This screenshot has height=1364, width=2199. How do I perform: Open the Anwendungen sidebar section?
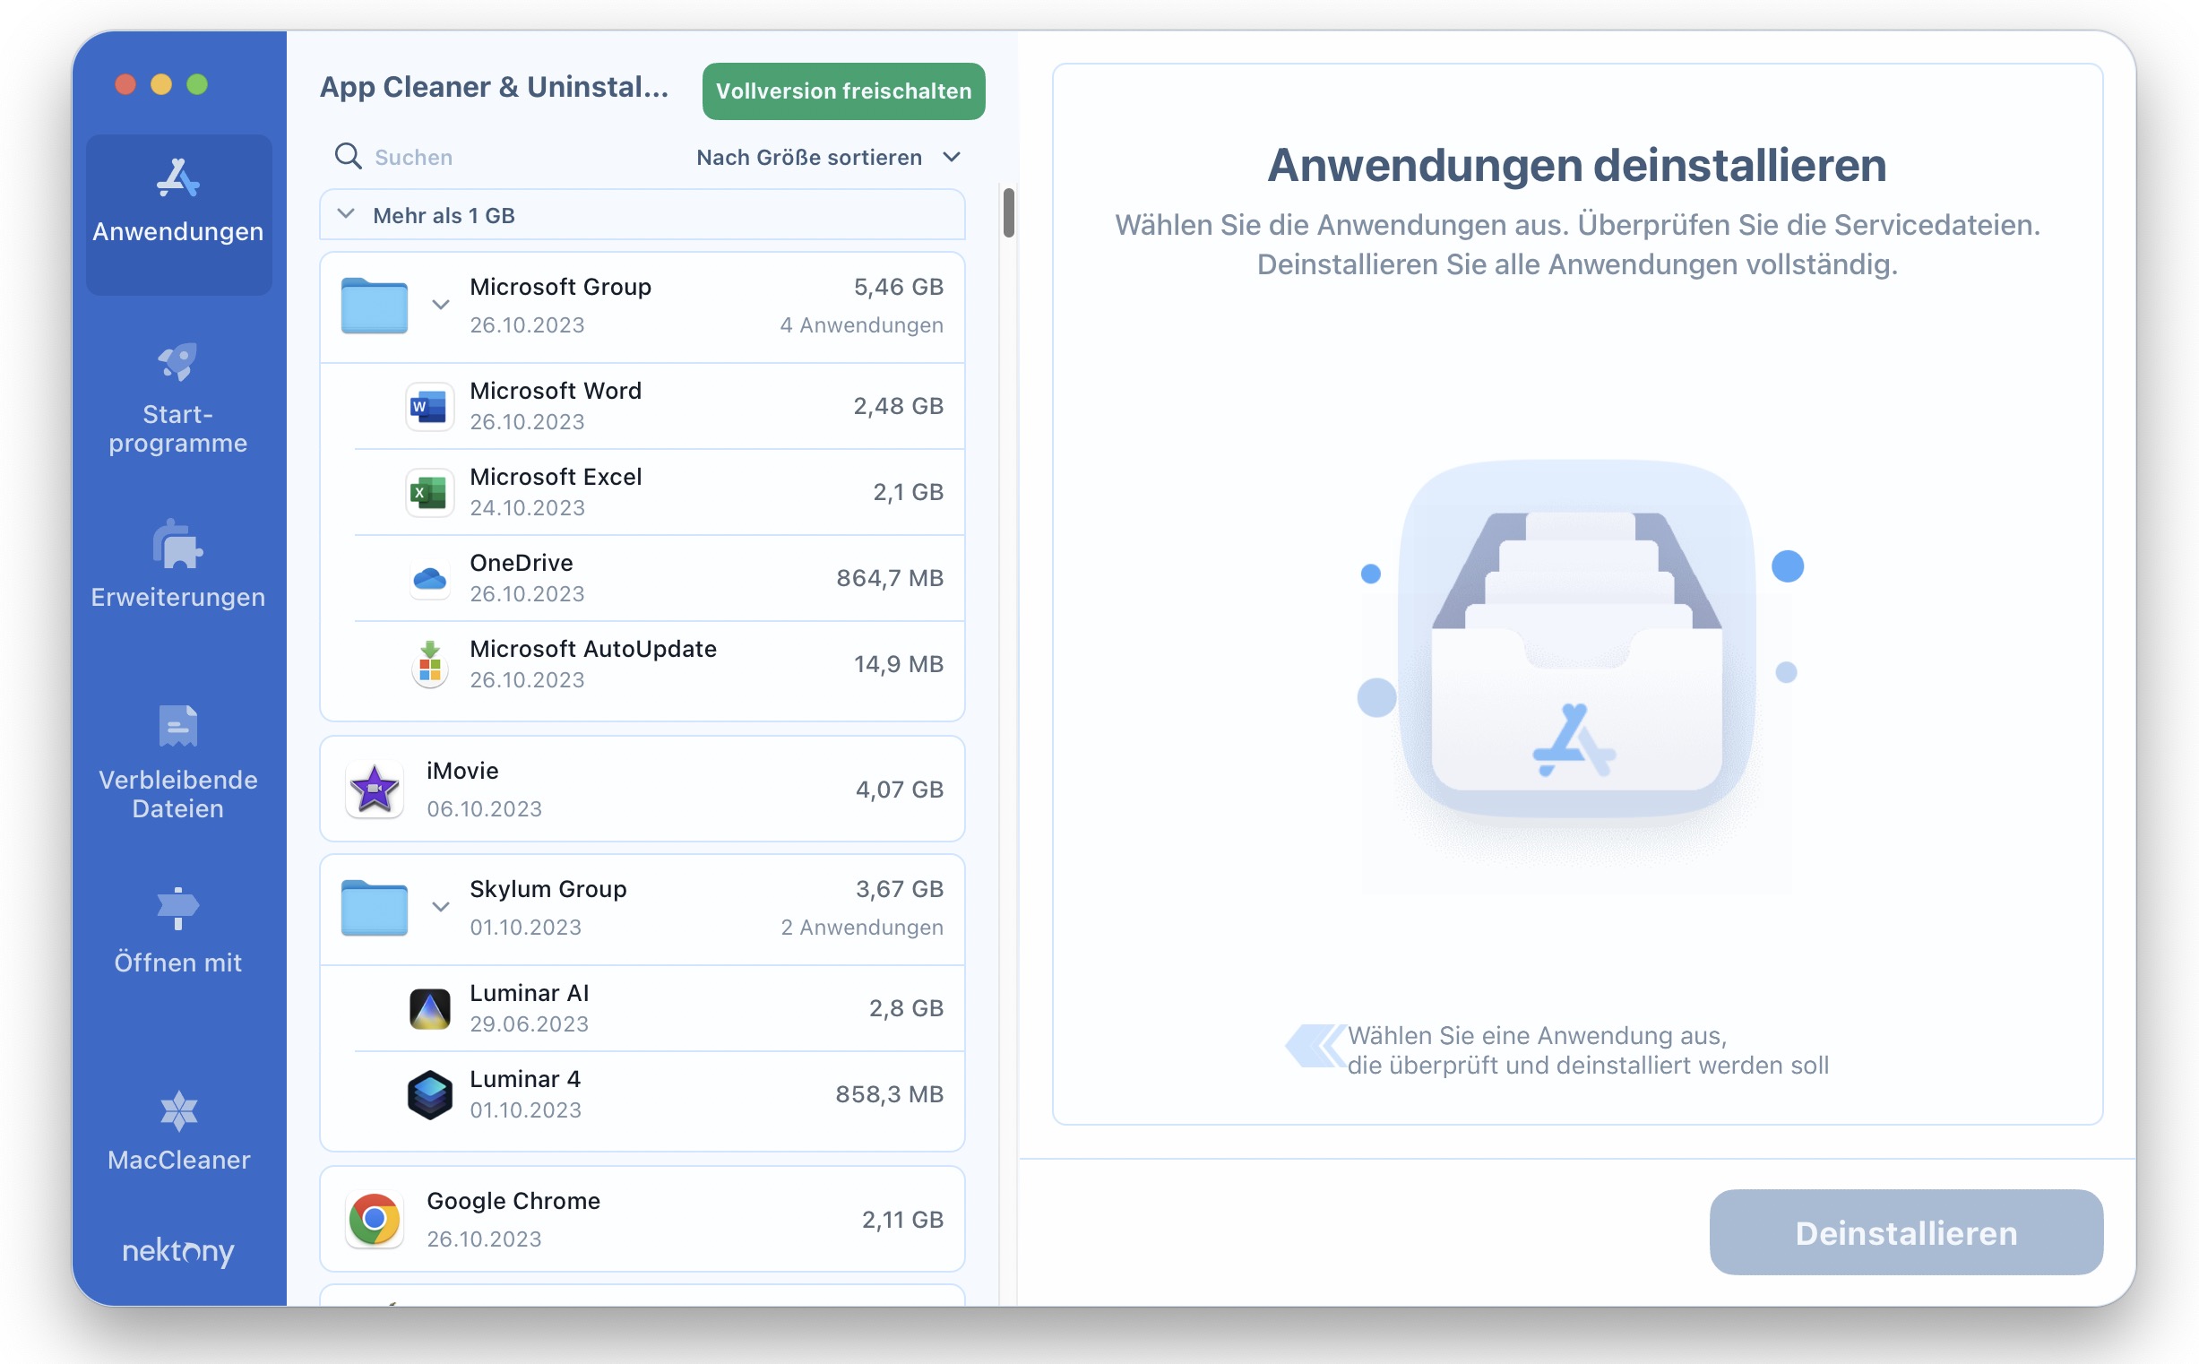[178, 214]
